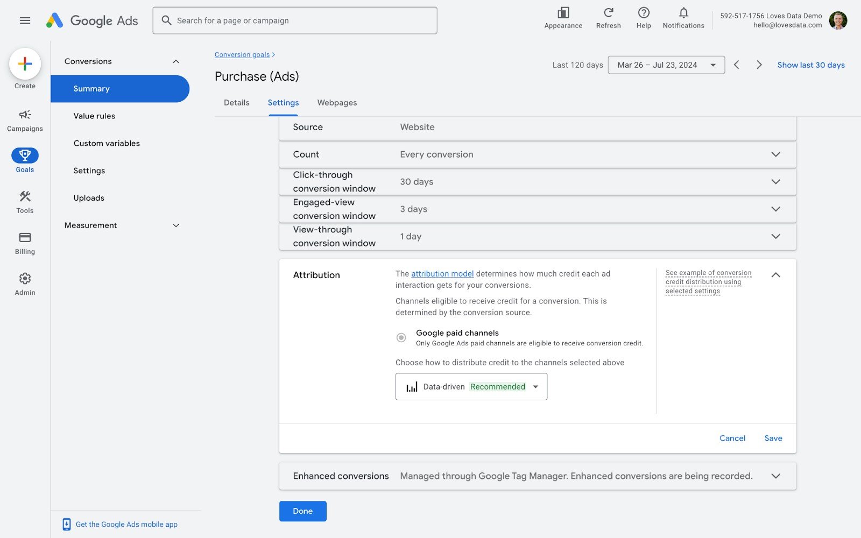Refresh the page data
This screenshot has width=861, height=538.
tap(608, 18)
